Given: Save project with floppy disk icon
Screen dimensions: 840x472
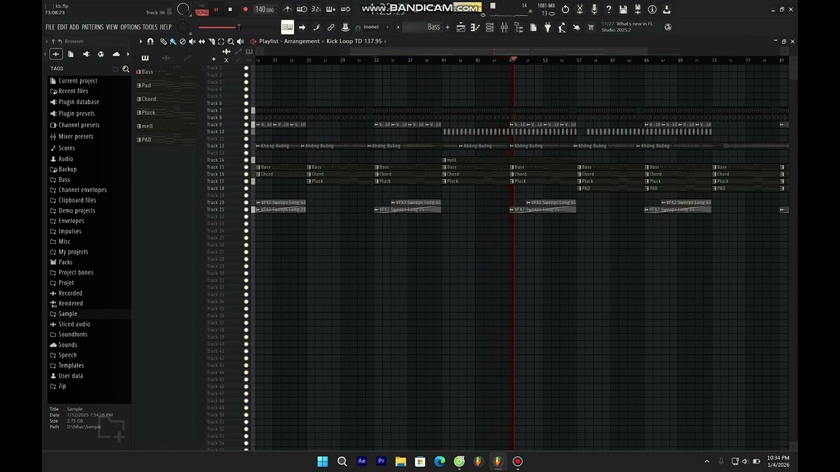Looking at the screenshot, I should click(x=623, y=9).
